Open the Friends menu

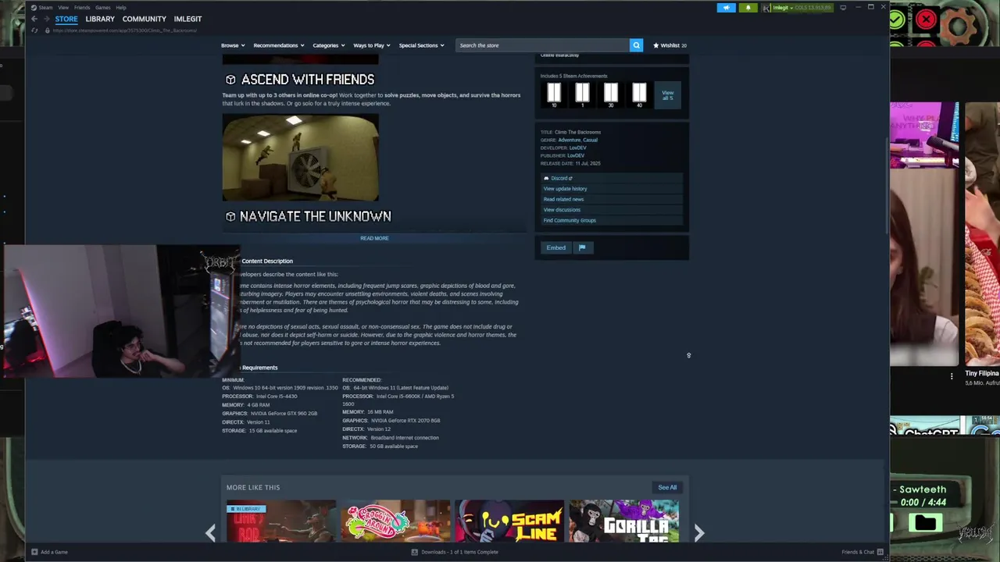click(x=82, y=8)
